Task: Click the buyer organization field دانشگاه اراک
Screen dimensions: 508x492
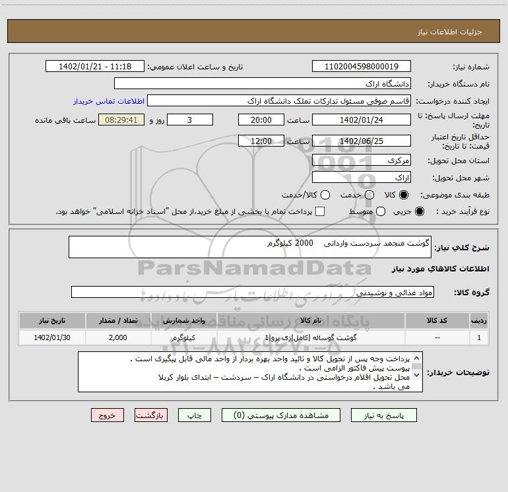Action: coord(263,83)
